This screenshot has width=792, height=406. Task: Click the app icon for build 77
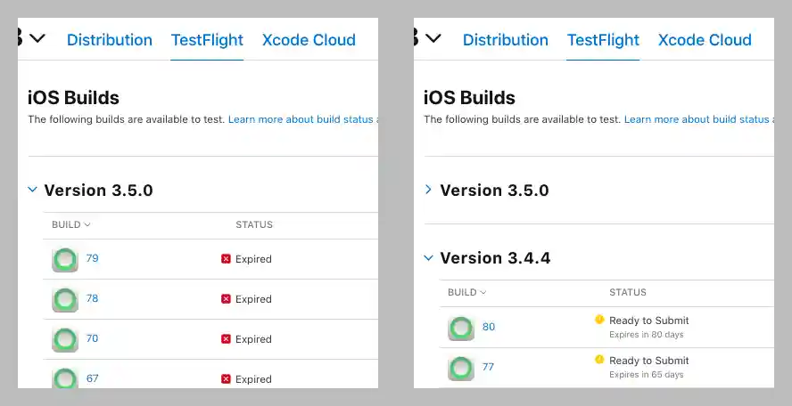tap(461, 368)
